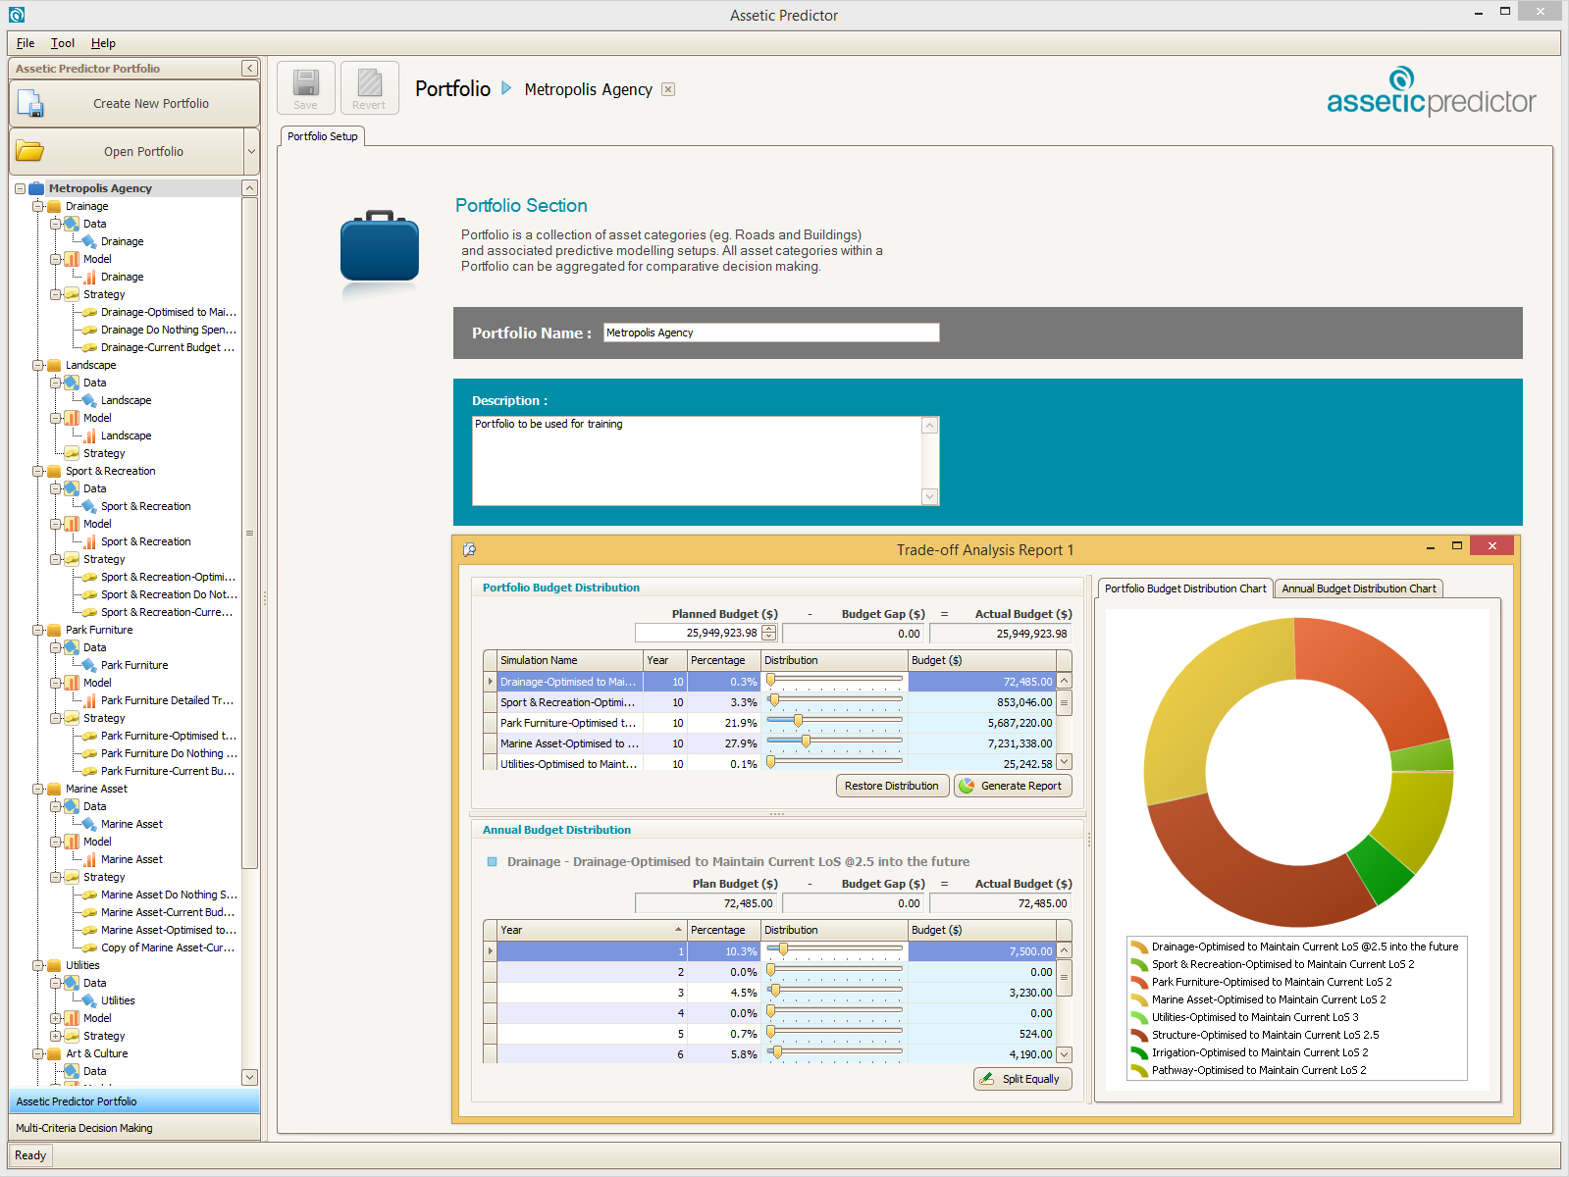Open the Help menu
The image size is (1569, 1177).
coord(103,43)
